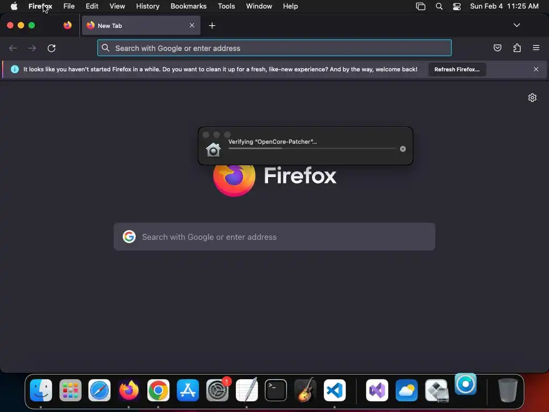
Task: Open System Settings from the Dock
Action: point(217,391)
